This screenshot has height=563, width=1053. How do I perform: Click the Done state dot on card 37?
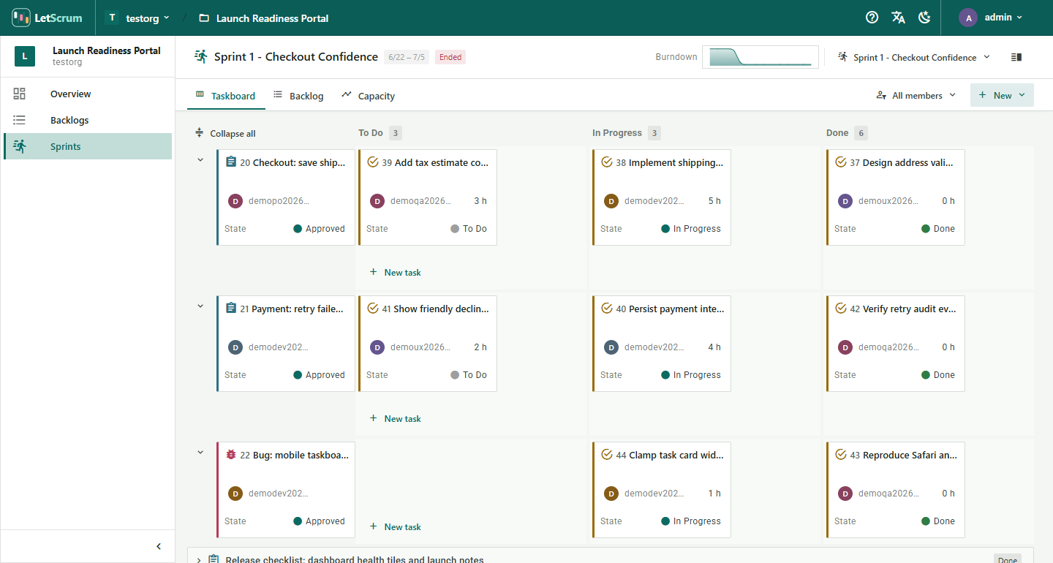tap(926, 229)
